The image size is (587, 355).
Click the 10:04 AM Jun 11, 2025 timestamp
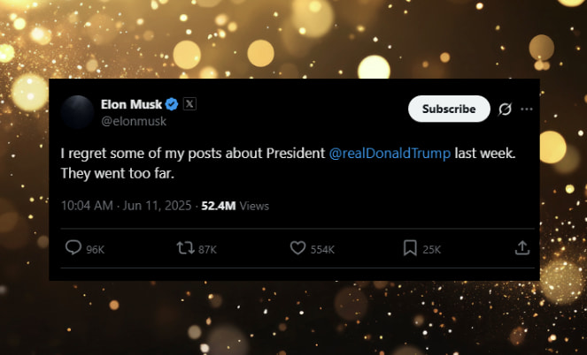click(126, 206)
